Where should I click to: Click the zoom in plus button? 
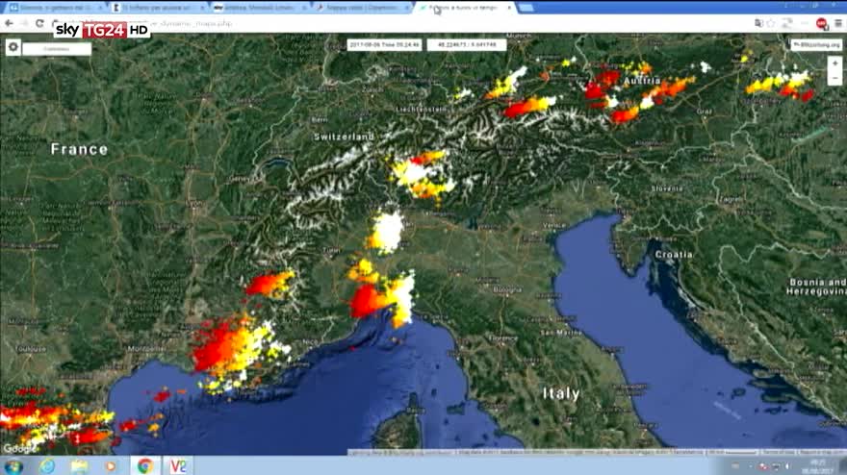pos(834,62)
